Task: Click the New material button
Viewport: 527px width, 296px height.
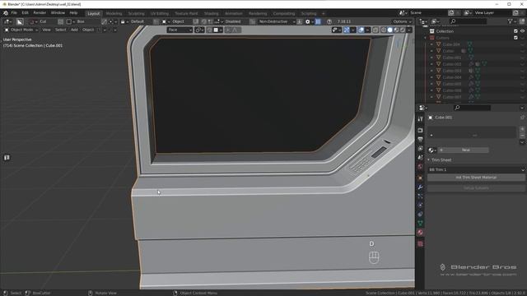Action: pos(464,150)
